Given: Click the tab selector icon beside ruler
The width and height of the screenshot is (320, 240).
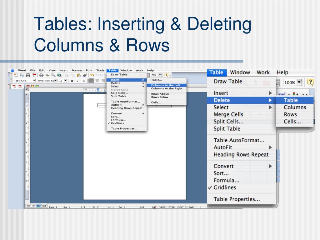Looking at the screenshot, I should 27,90.
